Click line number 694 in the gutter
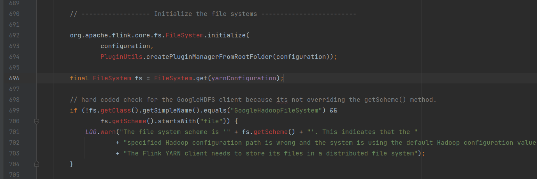Screen dimensions: 537x179 14,57
